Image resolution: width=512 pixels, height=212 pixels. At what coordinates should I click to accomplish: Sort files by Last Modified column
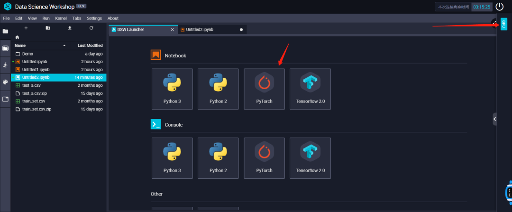[90, 46]
